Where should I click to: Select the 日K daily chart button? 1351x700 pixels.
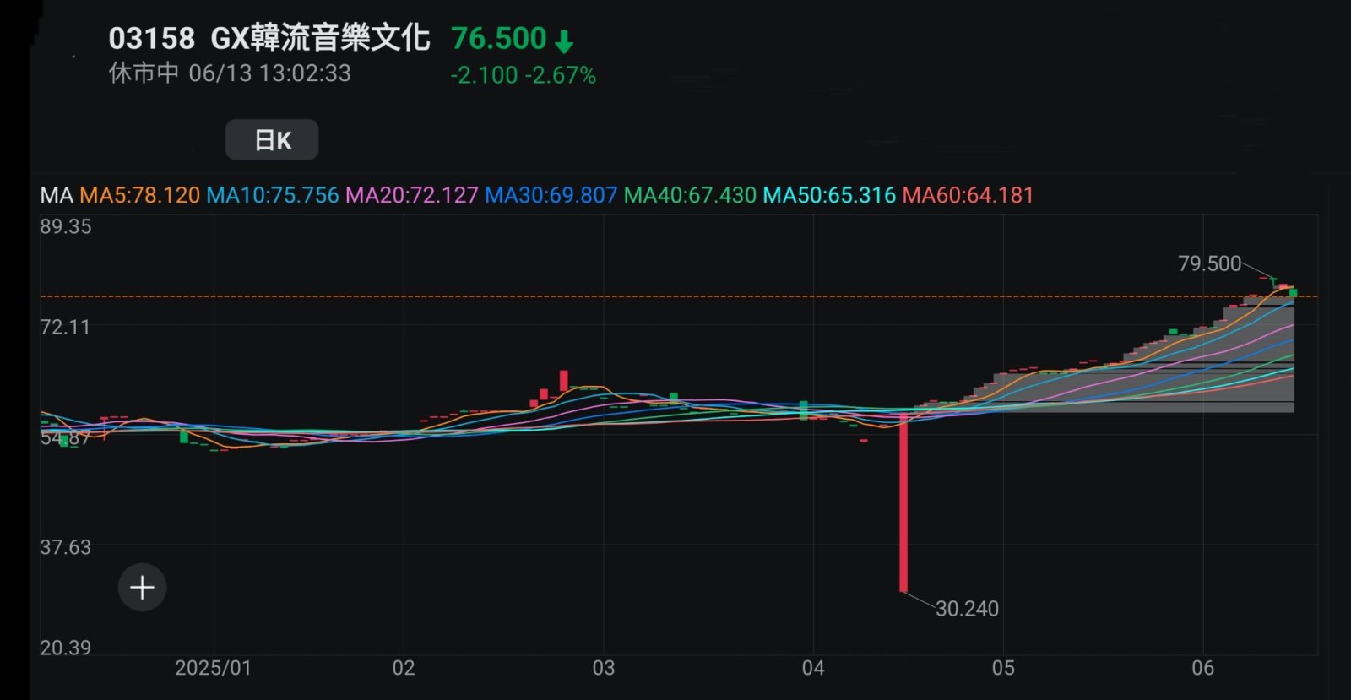(x=272, y=139)
